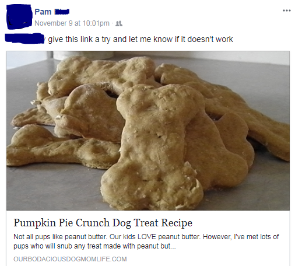Open the post permalink November 9 timestamp
Screen dimensions: 295x266
click(72, 23)
